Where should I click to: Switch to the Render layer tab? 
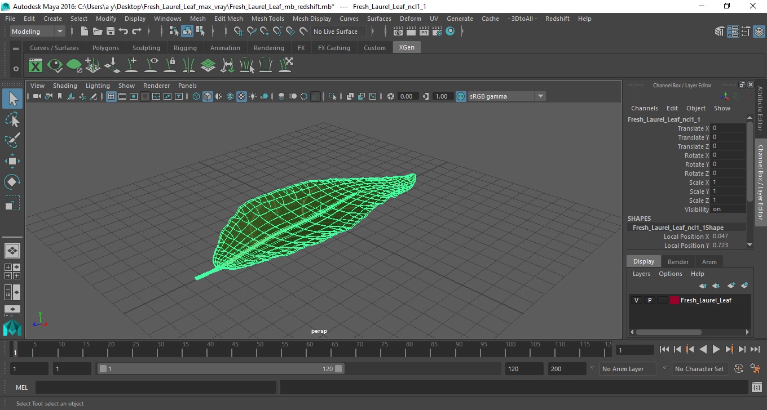coord(678,261)
